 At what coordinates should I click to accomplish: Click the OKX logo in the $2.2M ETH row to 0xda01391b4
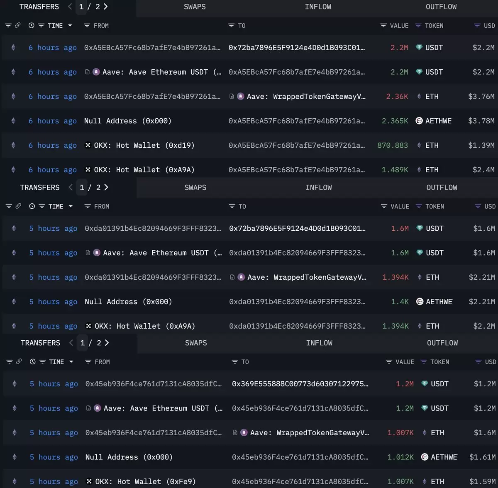(88, 326)
